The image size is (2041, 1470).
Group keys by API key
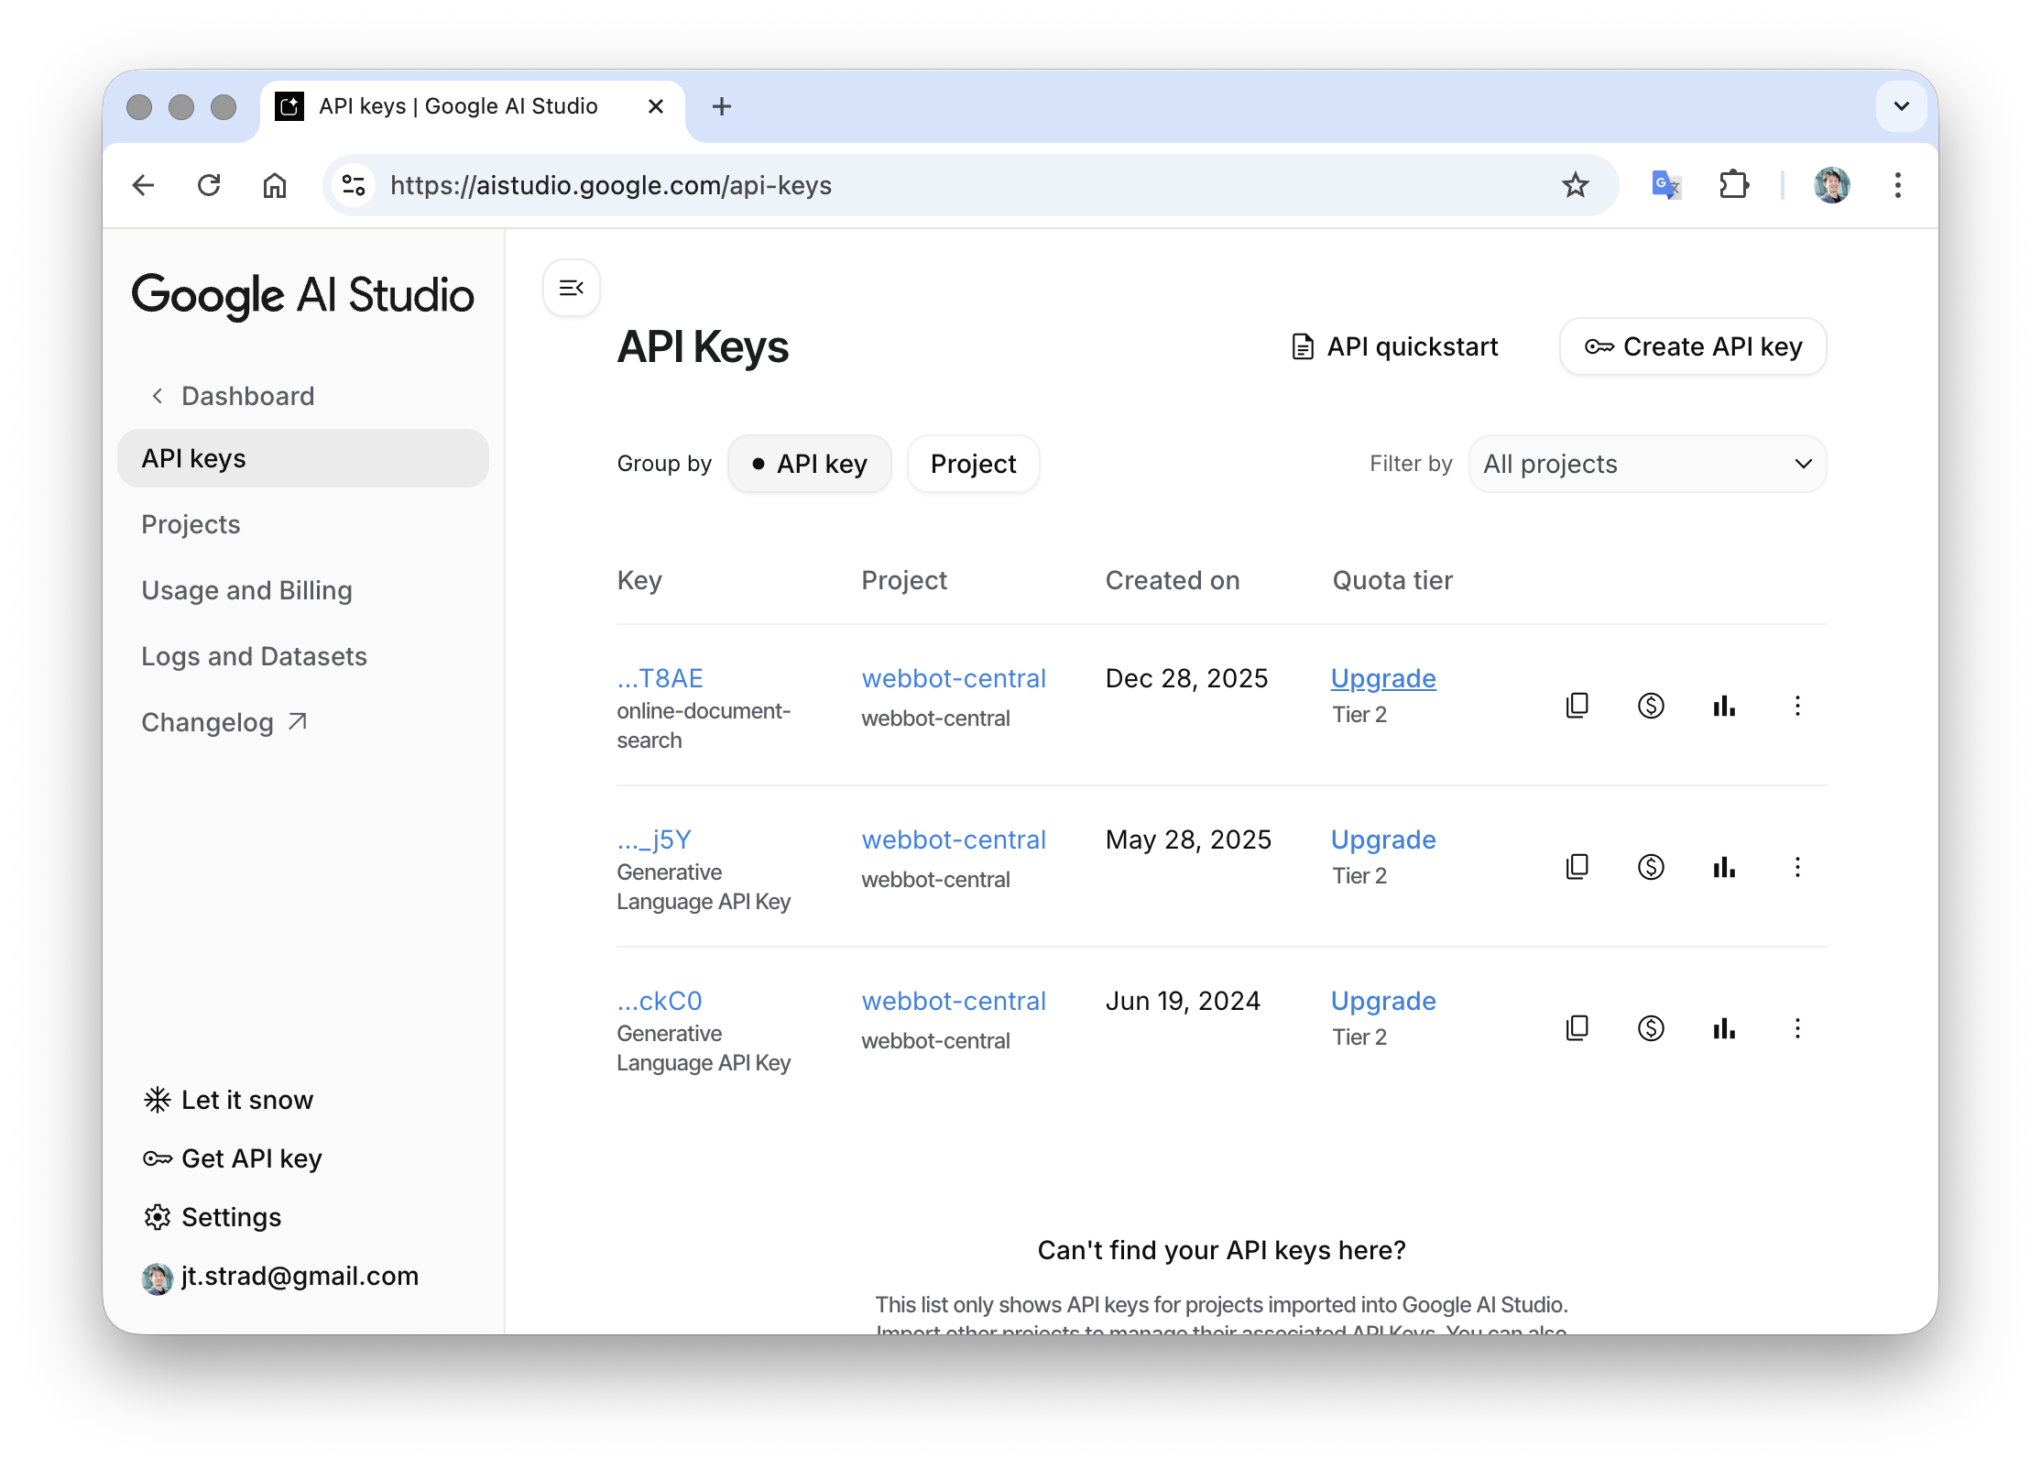[x=809, y=464]
